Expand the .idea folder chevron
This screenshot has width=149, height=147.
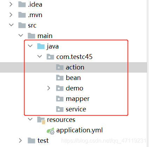click(x=11, y=5)
